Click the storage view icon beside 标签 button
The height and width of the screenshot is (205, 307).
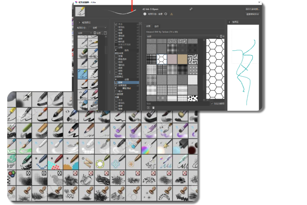pyautogui.click(x=105, y=33)
